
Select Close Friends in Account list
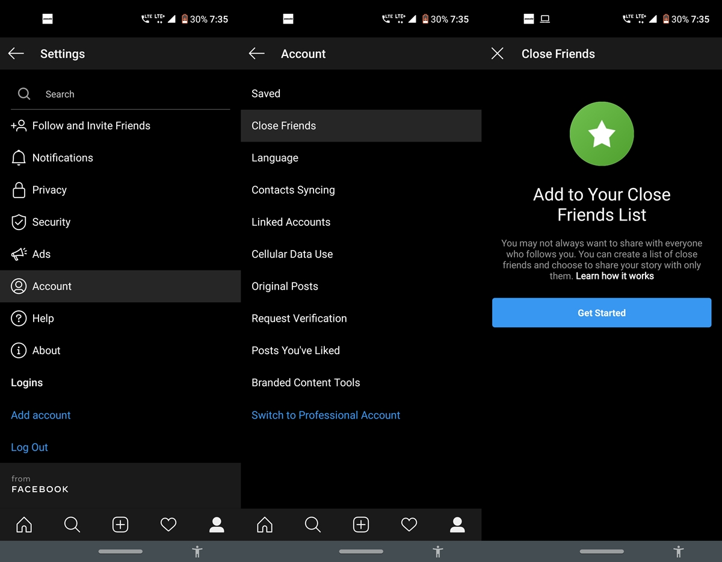tap(361, 126)
